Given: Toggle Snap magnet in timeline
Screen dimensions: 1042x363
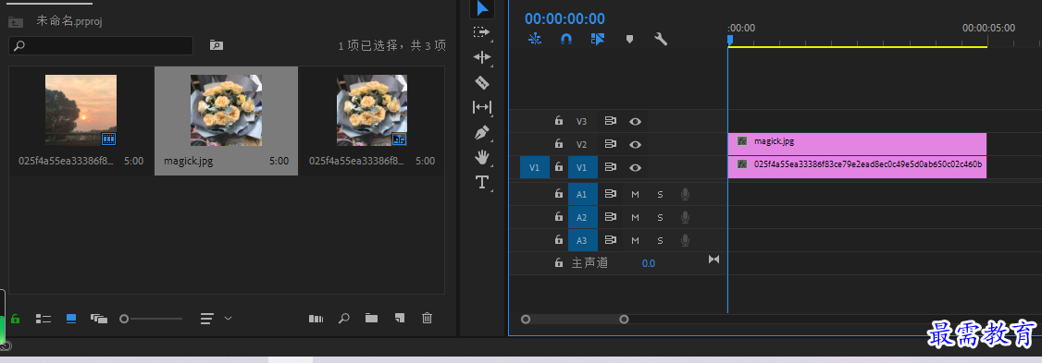Looking at the screenshot, I should pos(566,39).
